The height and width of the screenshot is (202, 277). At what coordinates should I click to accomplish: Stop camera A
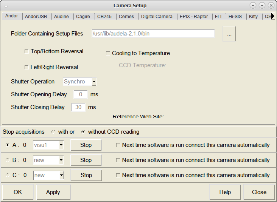point(86,145)
